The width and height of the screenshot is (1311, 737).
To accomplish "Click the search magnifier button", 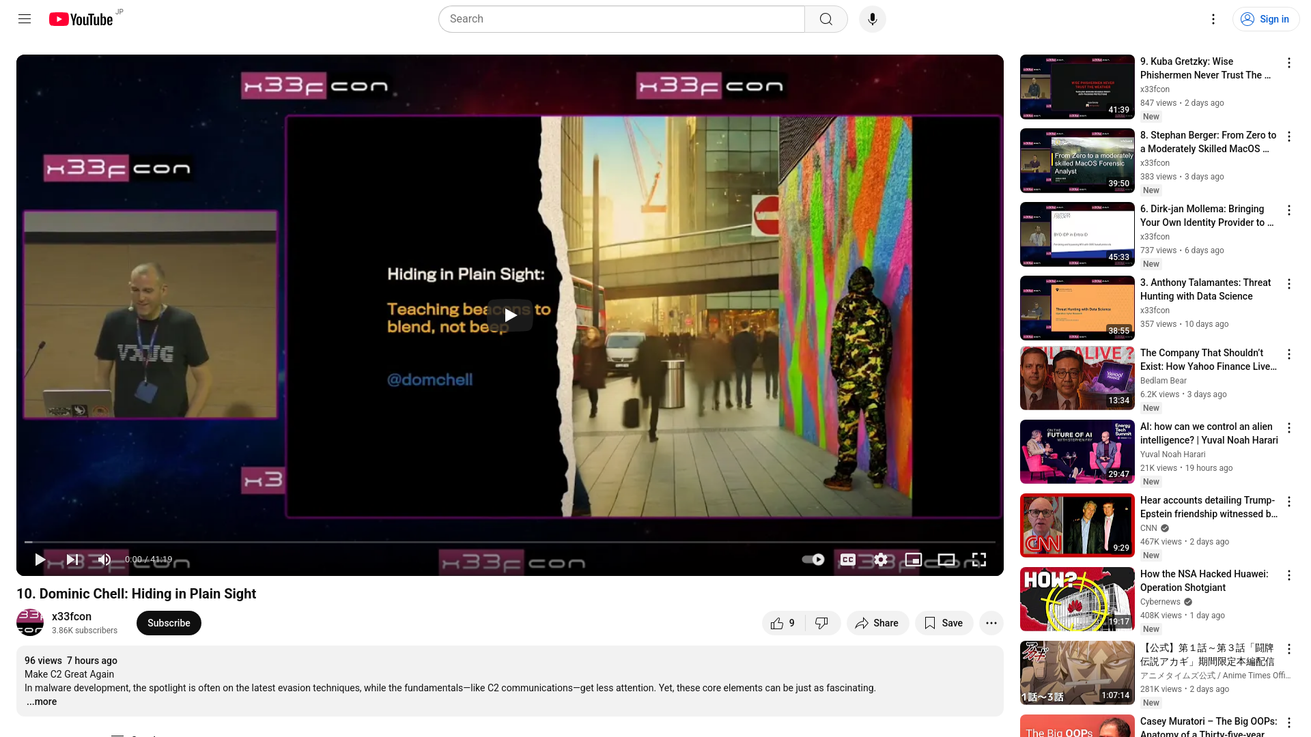I will 826,19.
